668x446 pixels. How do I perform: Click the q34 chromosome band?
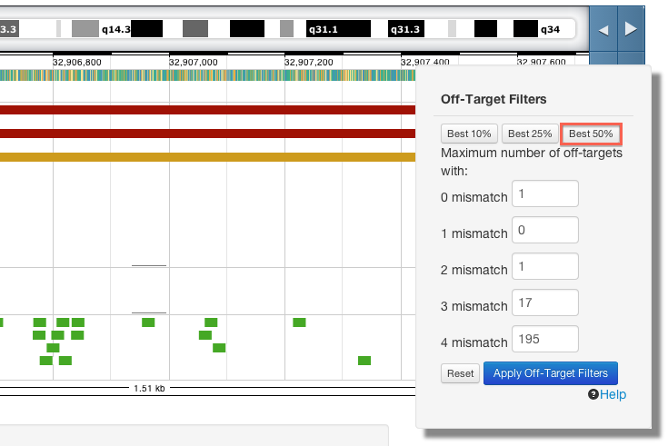click(x=552, y=29)
